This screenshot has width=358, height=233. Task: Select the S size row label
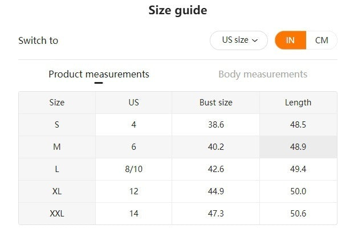coord(57,125)
